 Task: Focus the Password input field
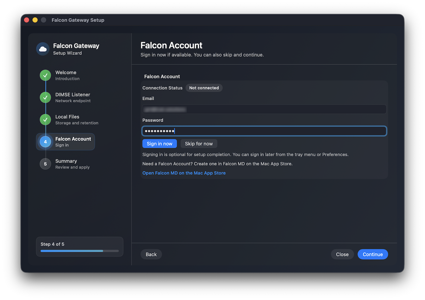coord(264,131)
